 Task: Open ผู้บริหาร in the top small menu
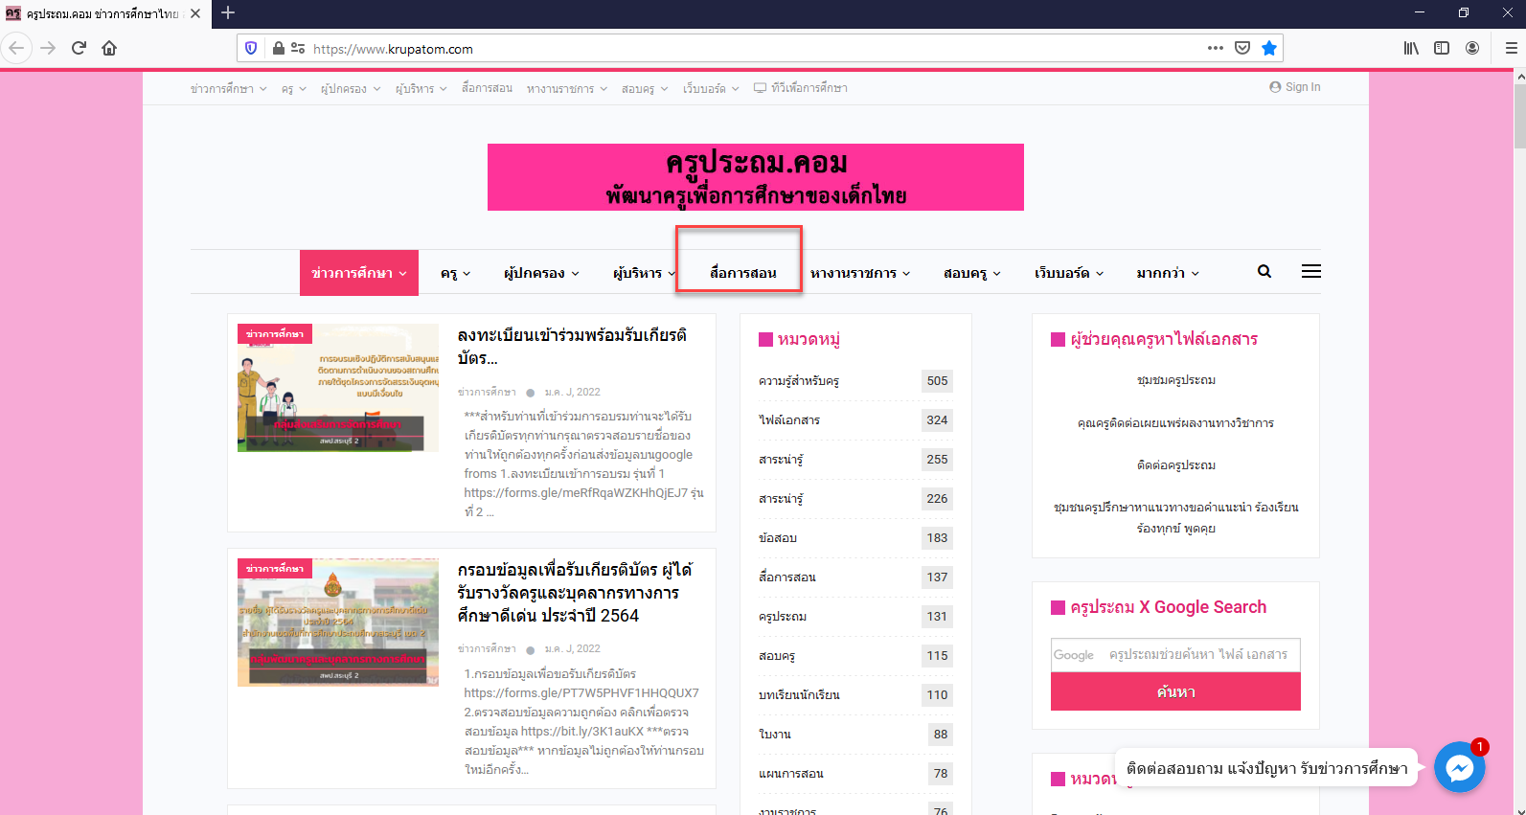(x=421, y=88)
